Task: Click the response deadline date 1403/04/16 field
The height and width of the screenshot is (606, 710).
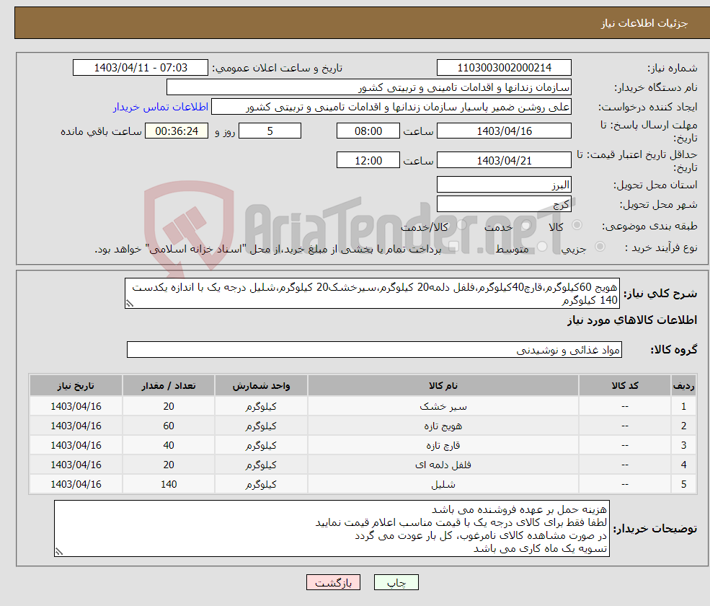Action: (x=504, y=131)
